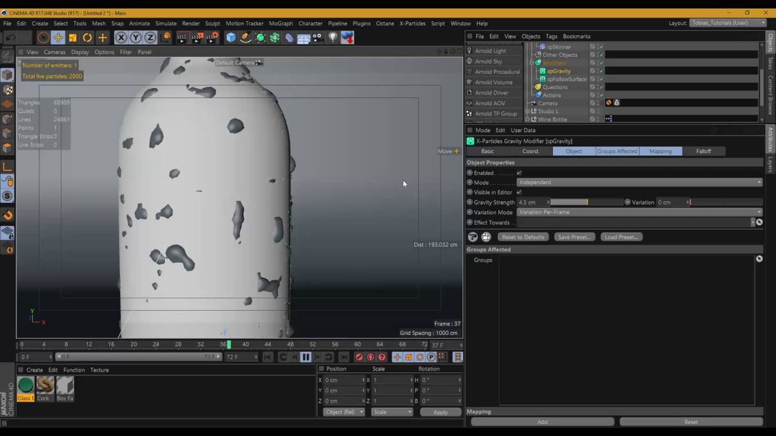The height and width of the screenshot is (436, 776).
Task: Toggle the Y axis lock
Action: coord(136,38)
